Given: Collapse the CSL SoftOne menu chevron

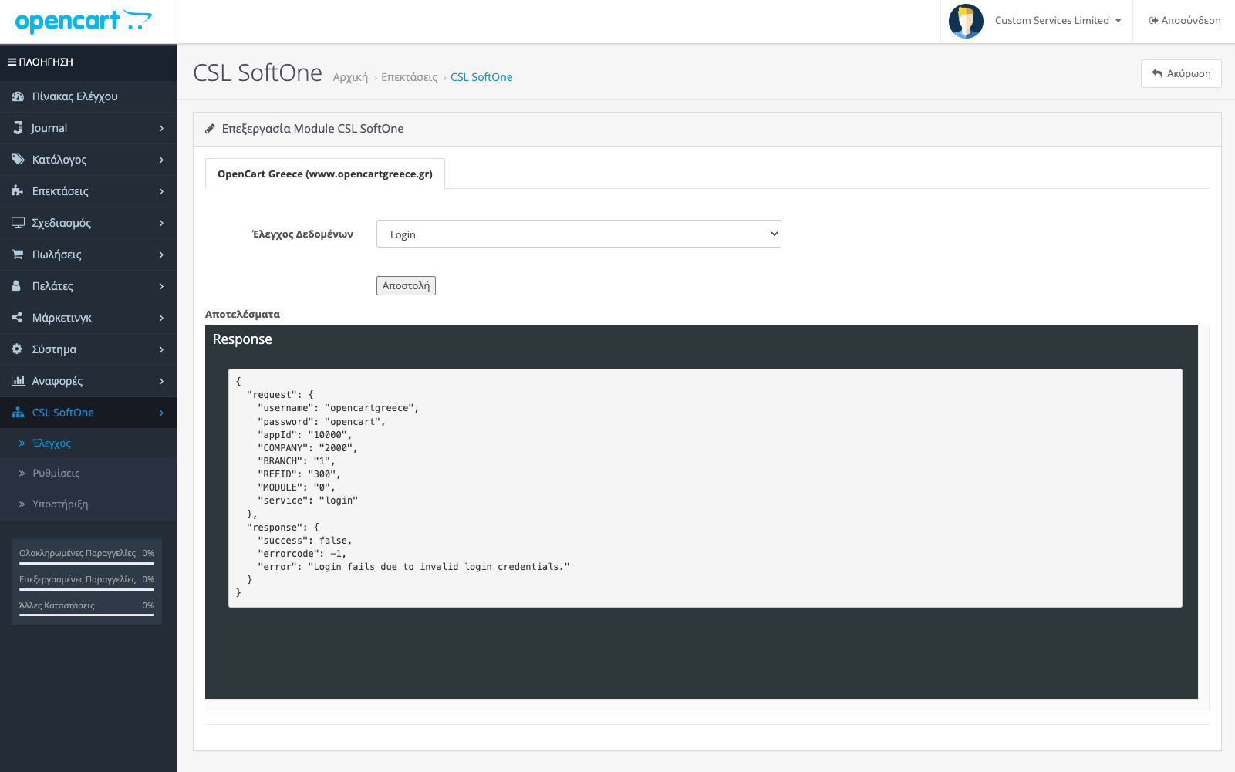Looking at the screenshot, I should tap(161, 413).
